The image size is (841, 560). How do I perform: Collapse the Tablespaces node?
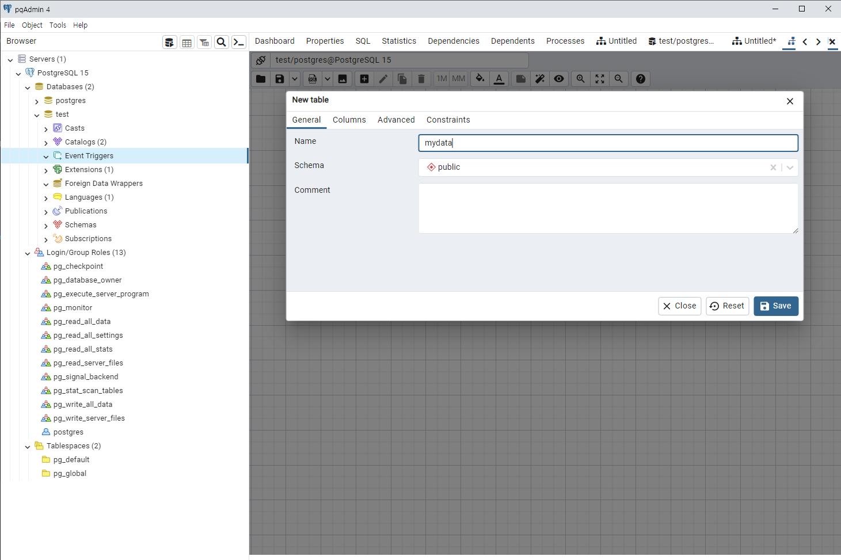[x=28, y=447]
